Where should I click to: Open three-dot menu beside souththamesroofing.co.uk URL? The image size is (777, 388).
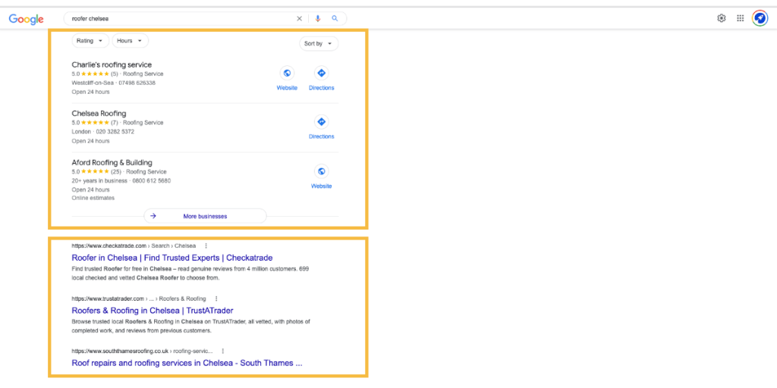click(x=222, y=351)
